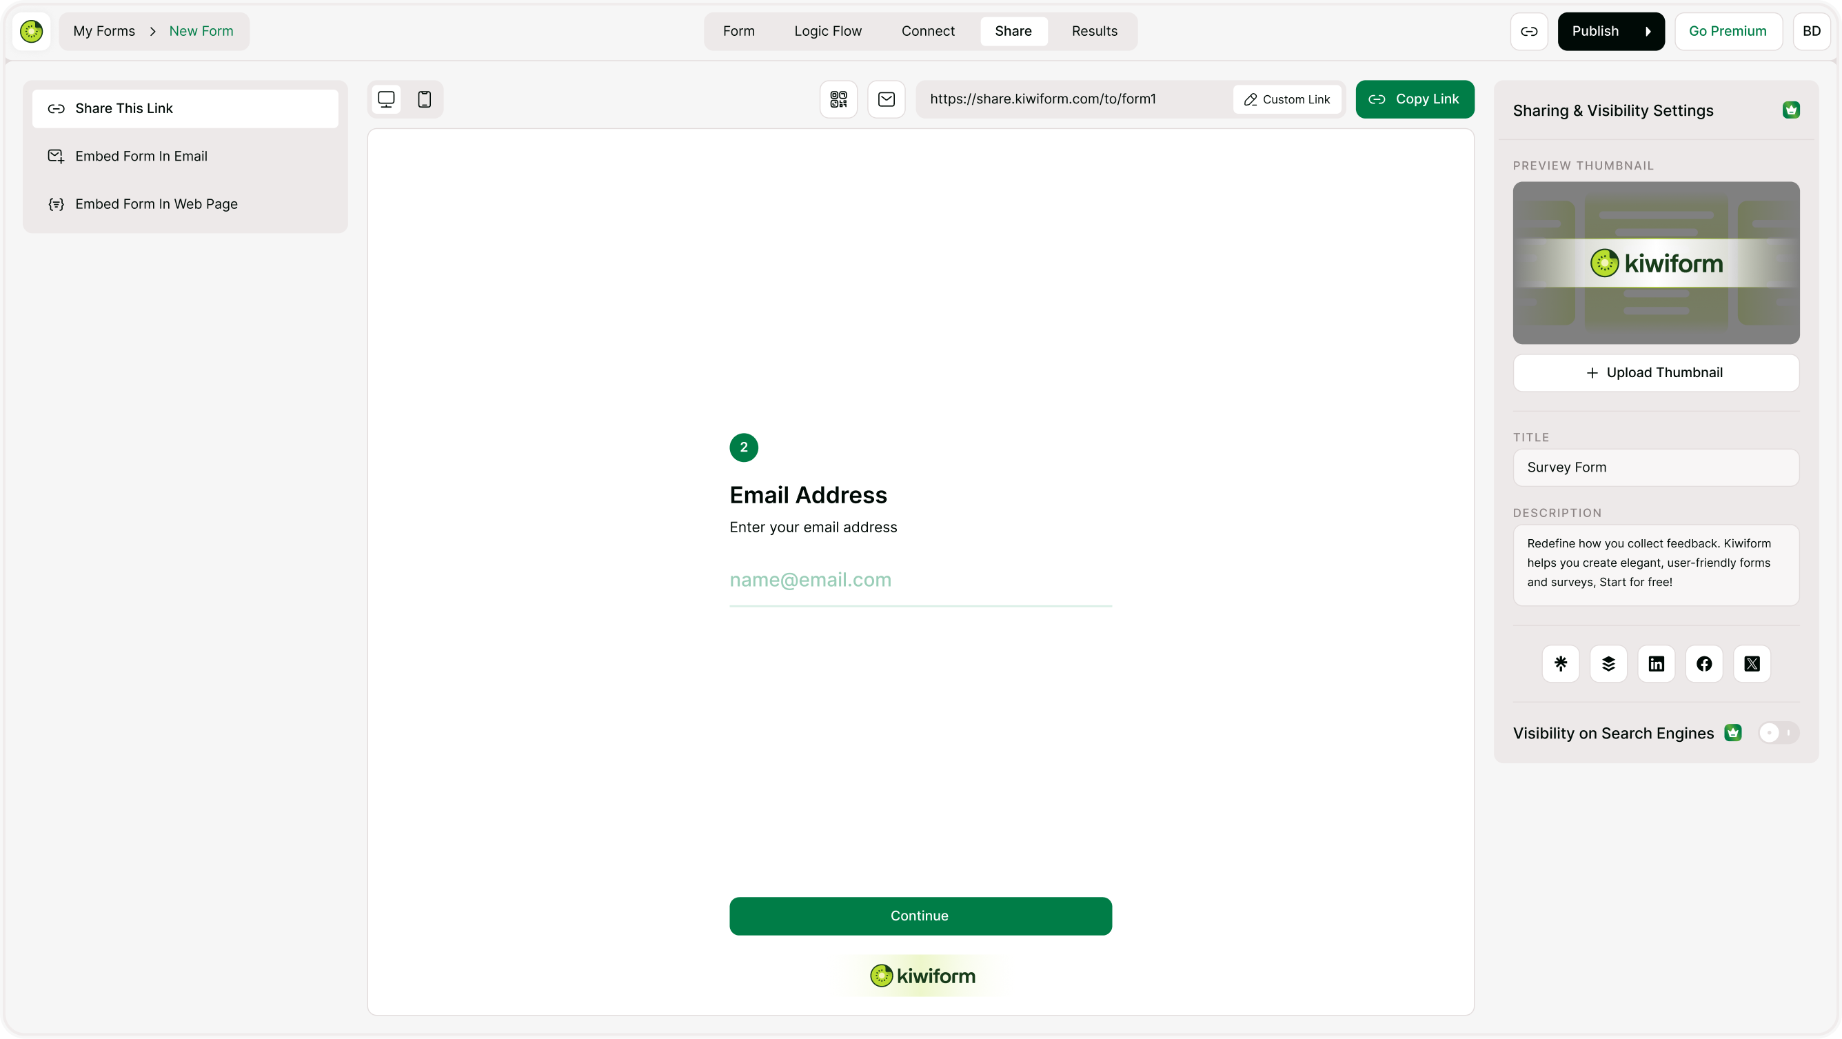The width and height of the screenshot is (1842, 1039).
Task: Toggle Visibility on Search Engines switch
Action: (1779, 733)
